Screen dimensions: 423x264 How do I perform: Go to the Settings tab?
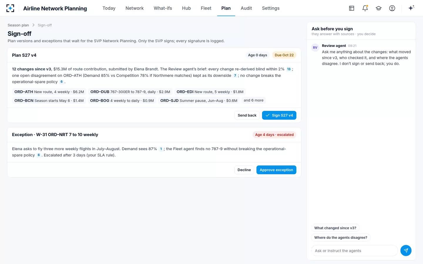(271, 8)
